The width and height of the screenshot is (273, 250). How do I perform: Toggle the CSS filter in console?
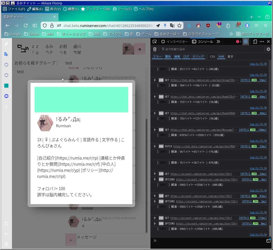tap(212, 57)
